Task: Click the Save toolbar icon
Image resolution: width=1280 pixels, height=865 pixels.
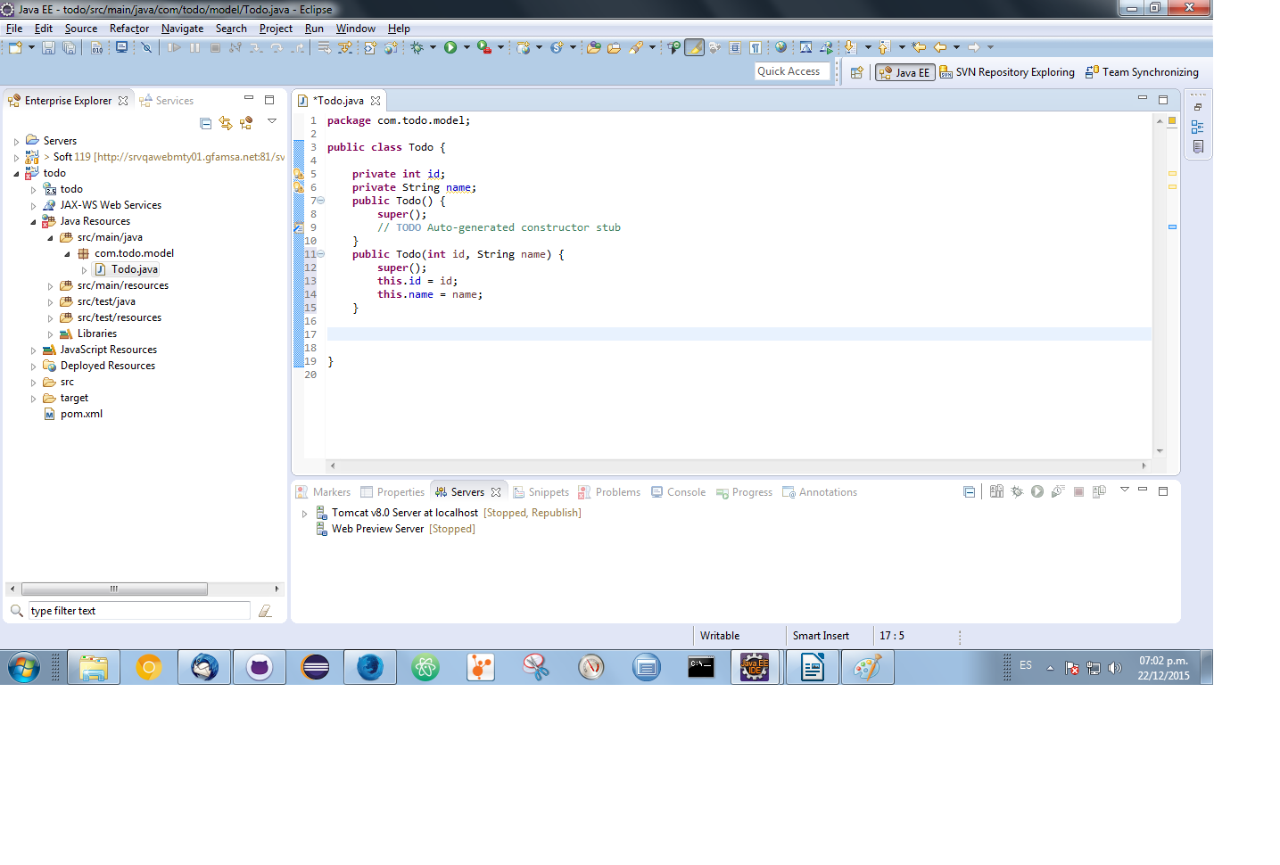Action: pyautogui.click(x=49, y=47)
